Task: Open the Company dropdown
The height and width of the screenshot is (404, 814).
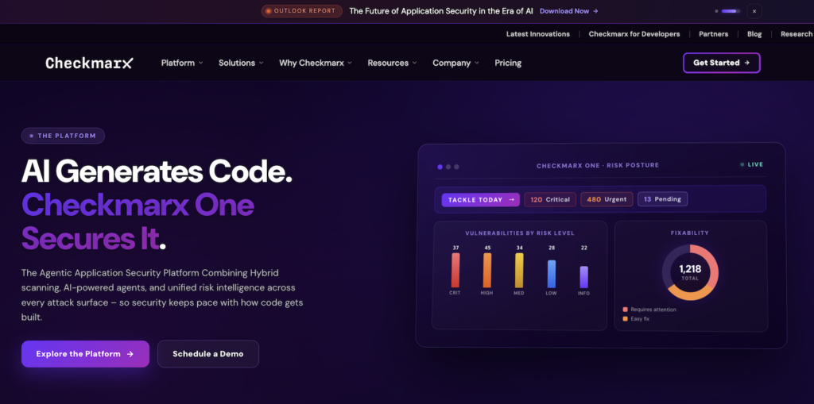Action: tap(455, 63)
